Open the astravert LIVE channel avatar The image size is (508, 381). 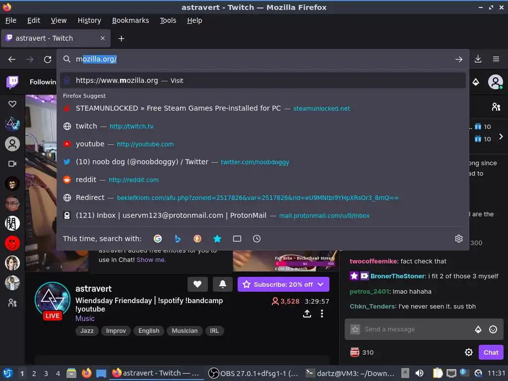tap(53, 300)
